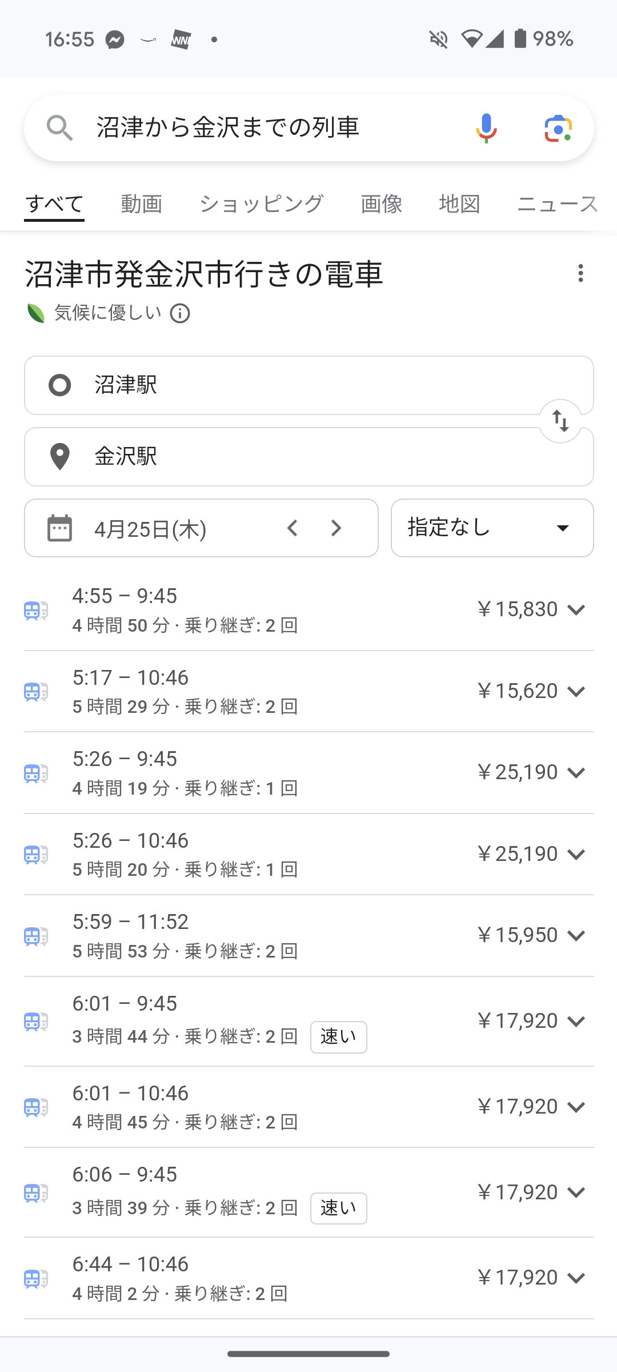Open Google Lens camera search
Image resolution: width=617 pixels, height=1372 pixels.
[x=558, y=127]
